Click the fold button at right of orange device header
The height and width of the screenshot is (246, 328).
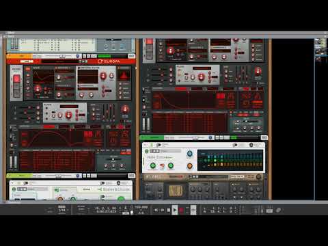pyautogui.click(x=131, y=56)
